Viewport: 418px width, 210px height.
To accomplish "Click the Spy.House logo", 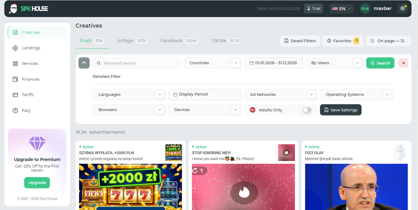I will (x=29, y=8).
